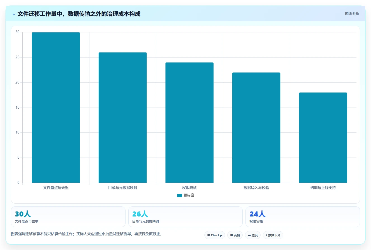Click the 文件盘点与去重 x-axis label
Screen dimensions: 371x250
pyautogui.click(x=56, y=188)
